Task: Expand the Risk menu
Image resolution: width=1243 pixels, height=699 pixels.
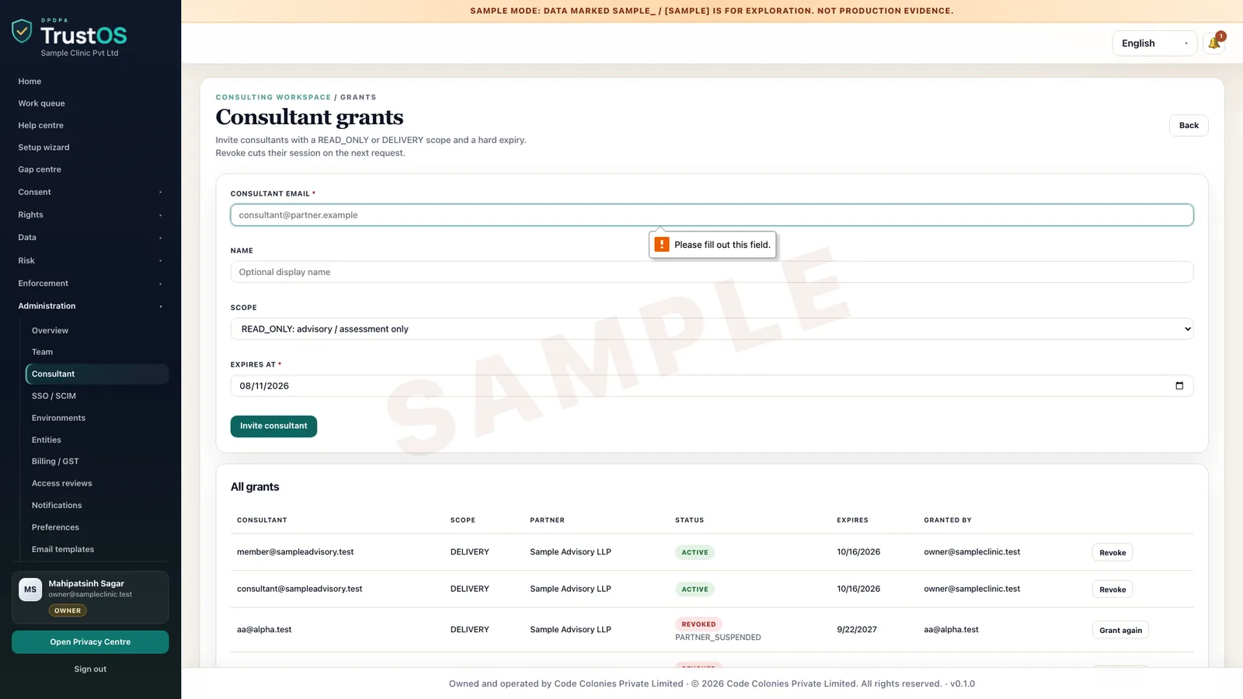Action: tap(90, 261)
